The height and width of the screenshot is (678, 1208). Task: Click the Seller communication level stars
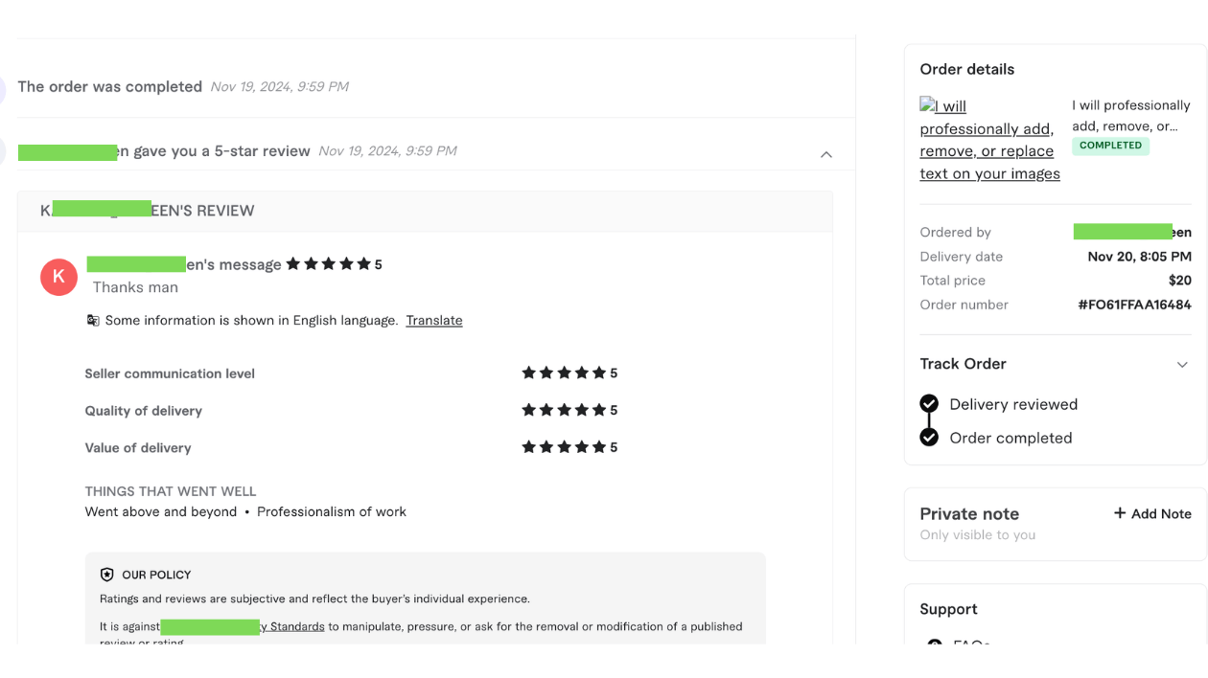[564, 373]
